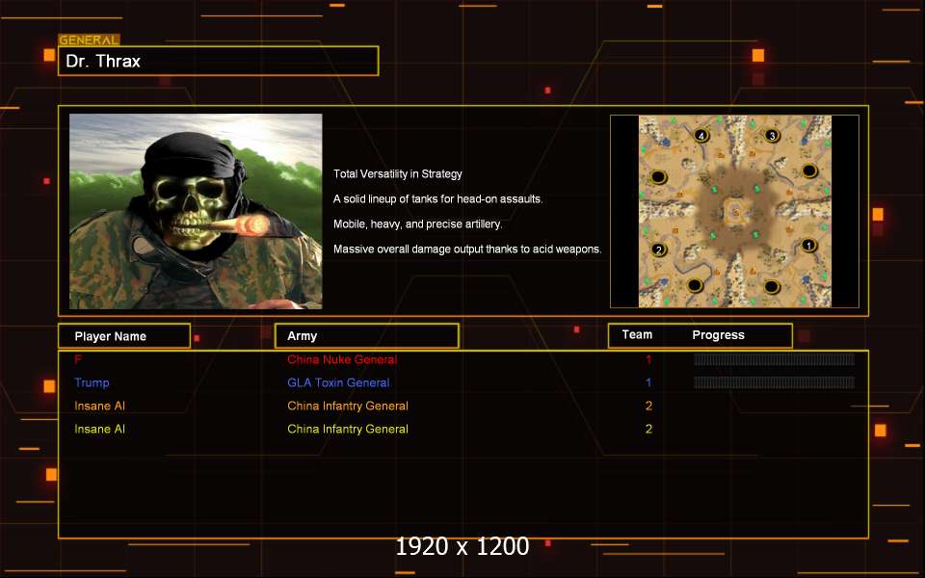Select start position 1 on the map
Screen dimensions: 925x578
(808, 245)
